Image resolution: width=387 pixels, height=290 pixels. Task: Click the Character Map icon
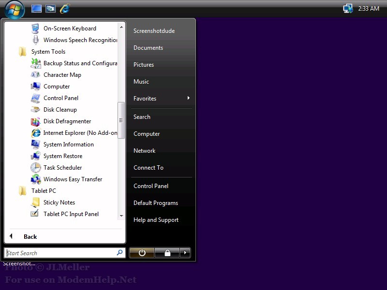pyautogui.click(x=35, y=75)
